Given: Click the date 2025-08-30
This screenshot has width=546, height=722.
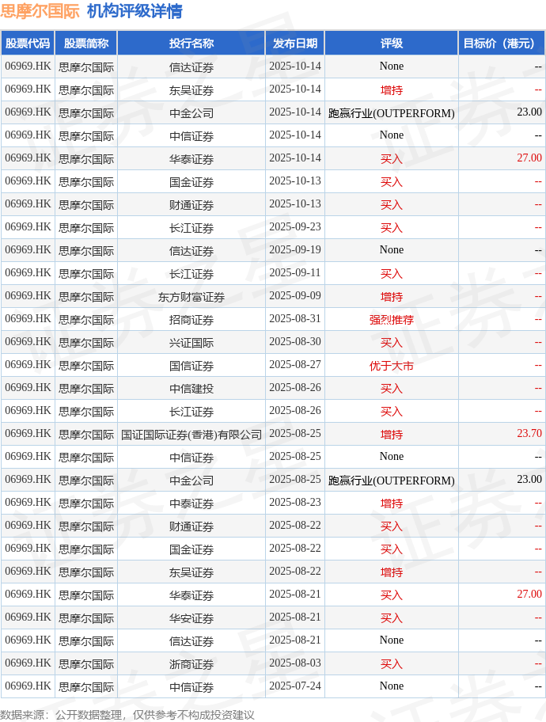Looking at the screenshot, I should [295, 342].
